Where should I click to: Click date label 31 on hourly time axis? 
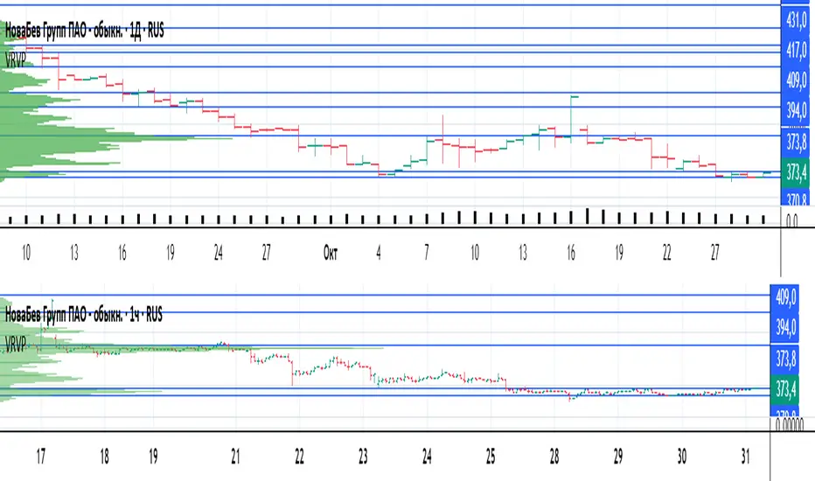tap(746, 457)
